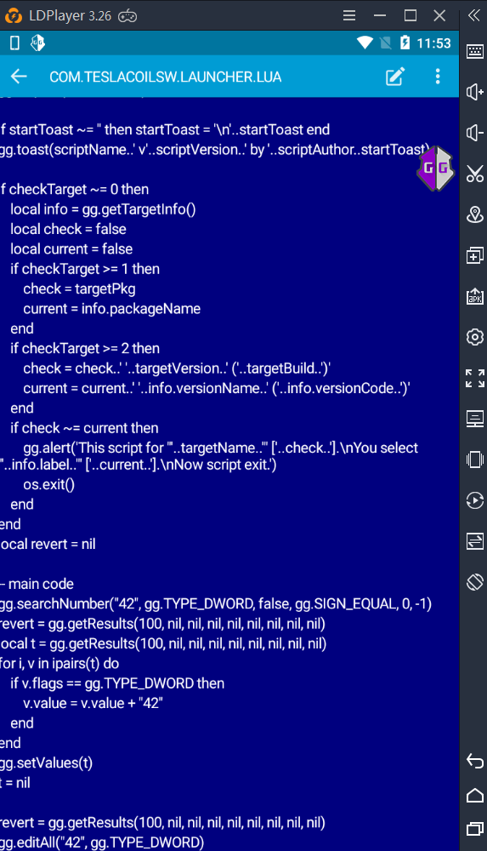Open LDPlayer hamburger menu in title bar
This screenshot has height=851, width=487.
[x=349, y=15]
